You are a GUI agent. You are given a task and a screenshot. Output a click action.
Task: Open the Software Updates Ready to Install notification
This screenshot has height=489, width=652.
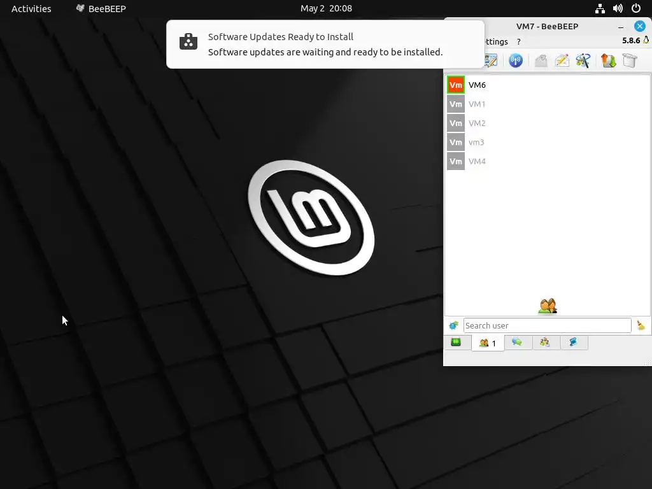pyautogui.click(x=325, y=44)
